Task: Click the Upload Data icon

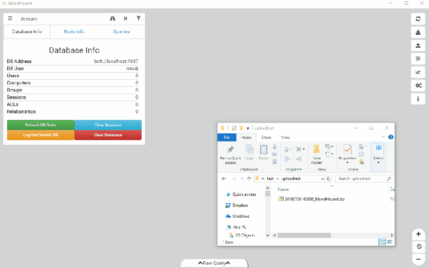Action: [x=418, y=59]
